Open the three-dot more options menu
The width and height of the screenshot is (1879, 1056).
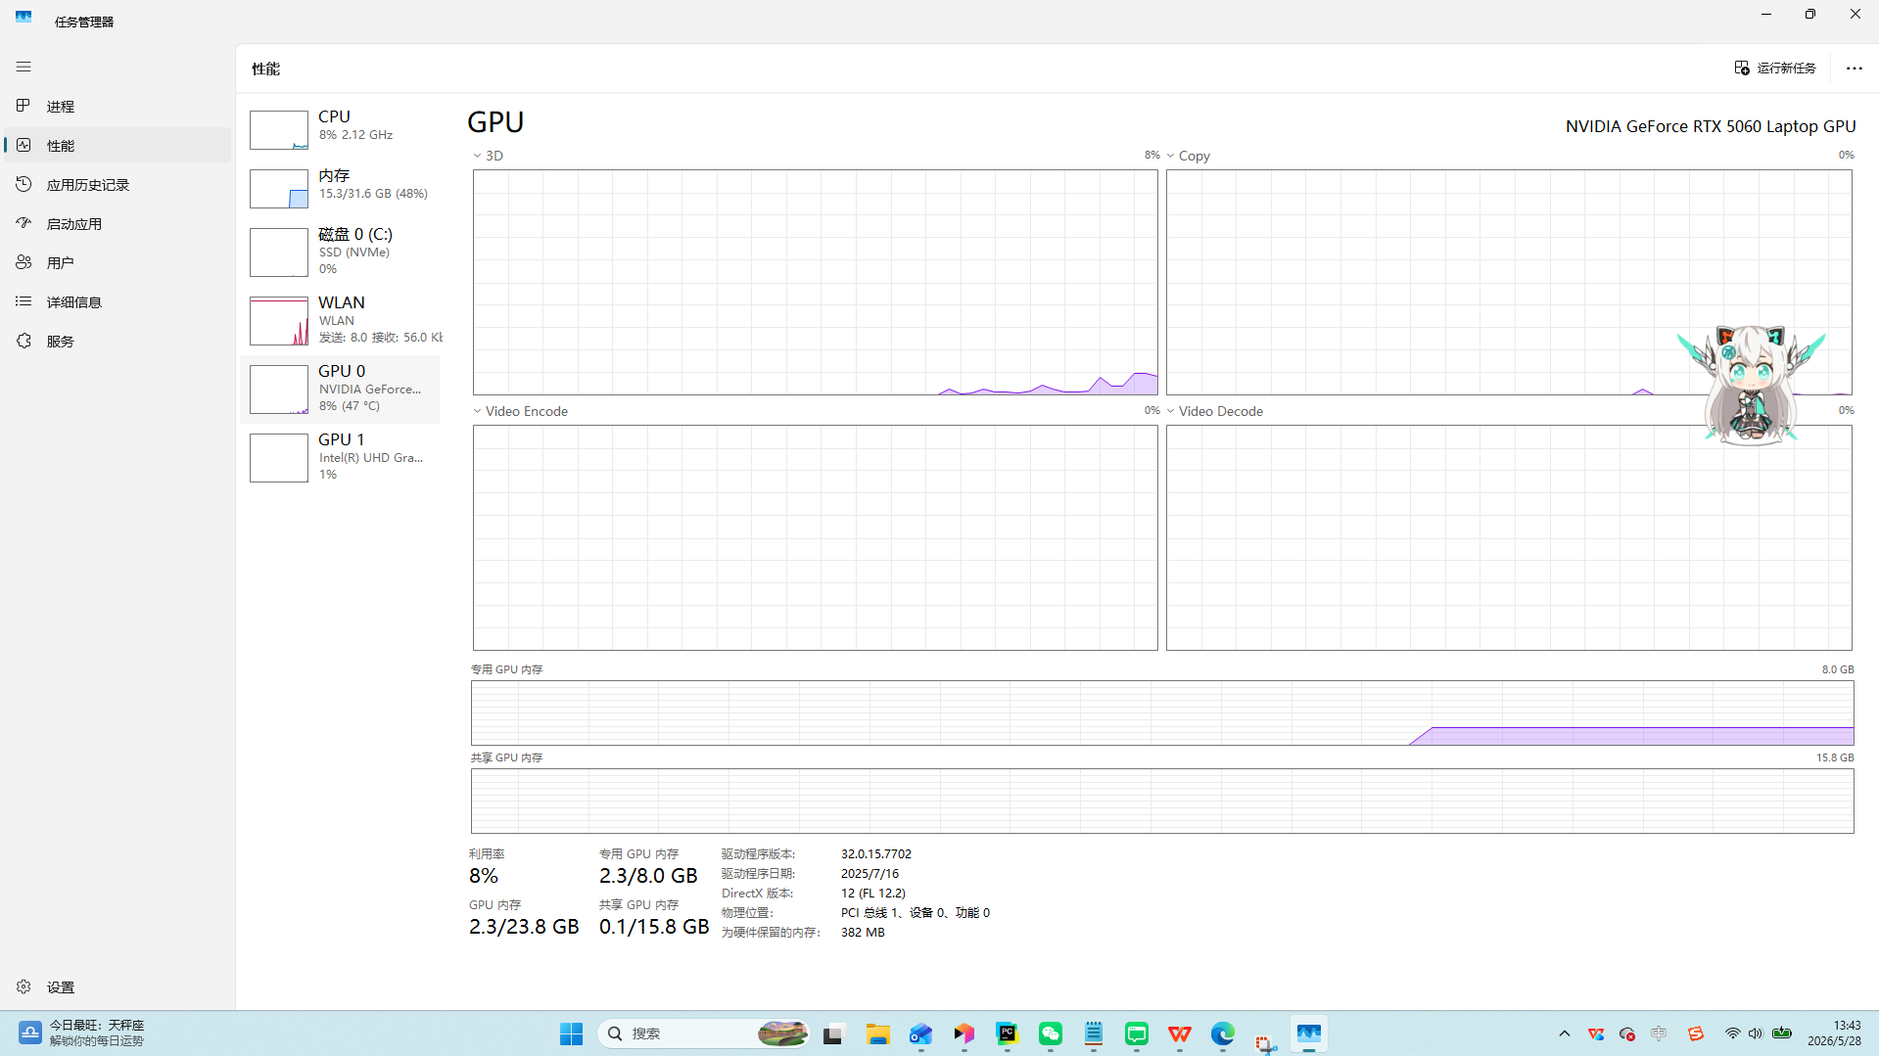[x=1854, y=69]
